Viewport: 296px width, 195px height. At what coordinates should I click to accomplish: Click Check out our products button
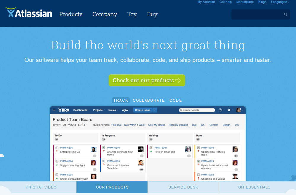[147, 80]
